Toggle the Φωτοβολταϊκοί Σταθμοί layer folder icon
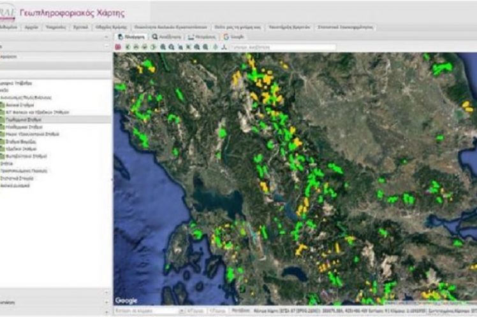The width and height of the screenshot is (477, 317). pyautogui.click(x=3, y=156)
